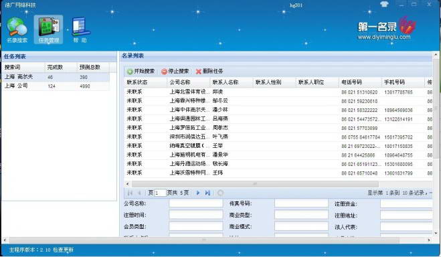Click the 会员类型 input field
This screenshot has height=257, width=441.
[196, 227]
